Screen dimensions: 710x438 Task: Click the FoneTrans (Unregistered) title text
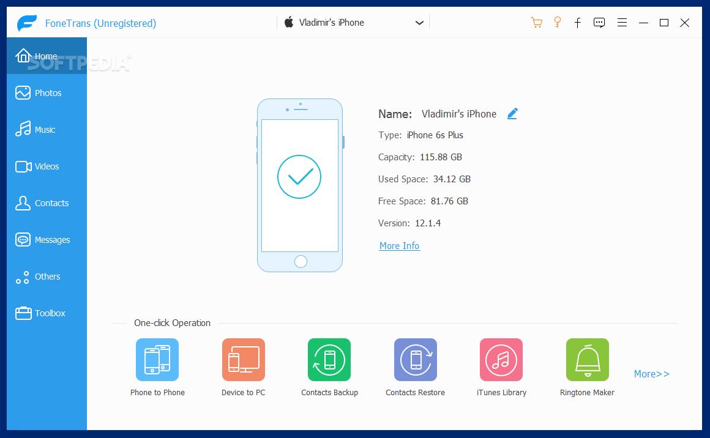pos(100,23)
